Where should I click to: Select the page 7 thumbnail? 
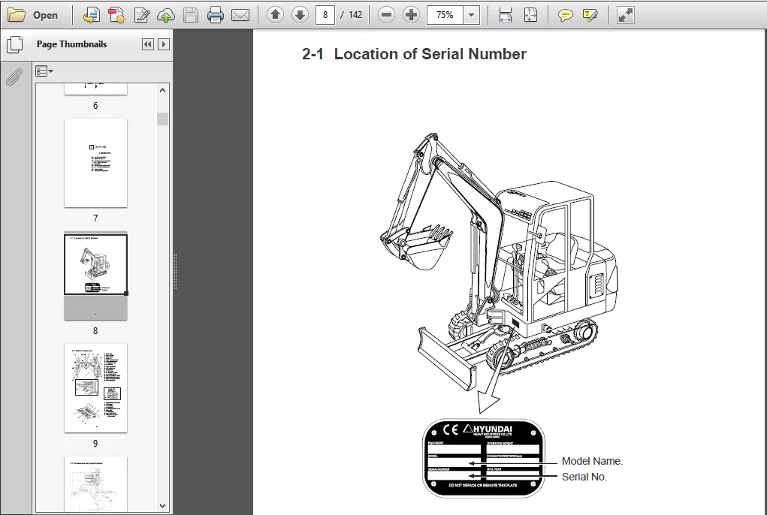[x=95, y=163]
